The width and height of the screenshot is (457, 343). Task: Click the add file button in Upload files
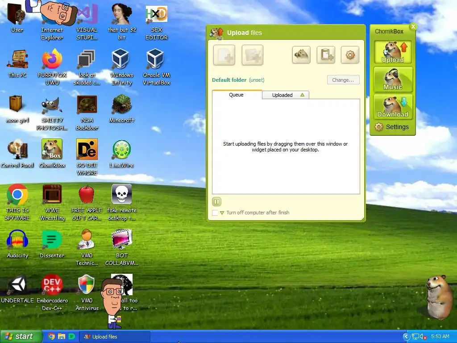(224, 55)
